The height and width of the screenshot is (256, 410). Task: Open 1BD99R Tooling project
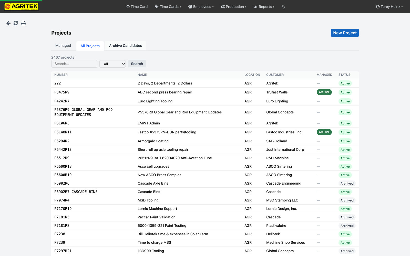pyautogui.click(x=151, y=251)
